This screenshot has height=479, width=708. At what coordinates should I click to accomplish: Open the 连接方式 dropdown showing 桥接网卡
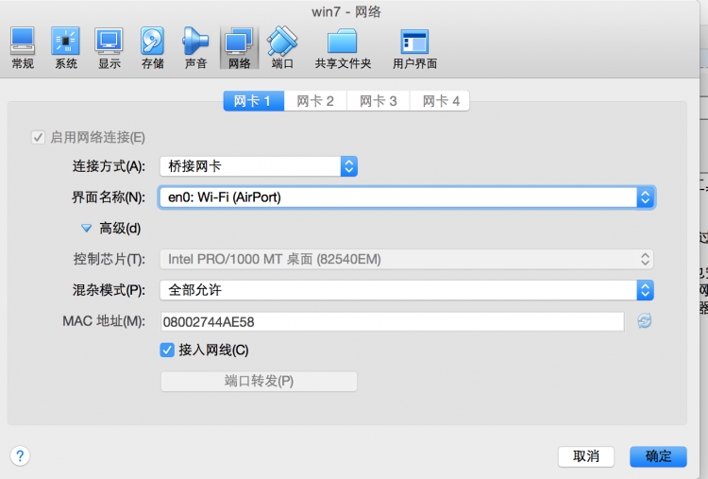coord(259,166)
